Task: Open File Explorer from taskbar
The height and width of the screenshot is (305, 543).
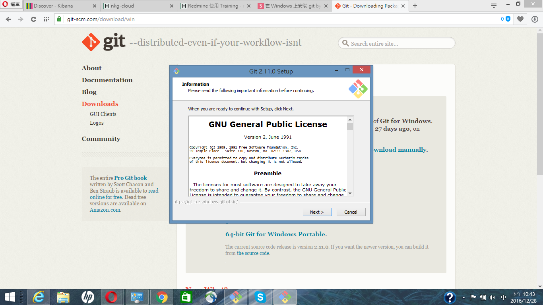Action: tap(63, 297)
